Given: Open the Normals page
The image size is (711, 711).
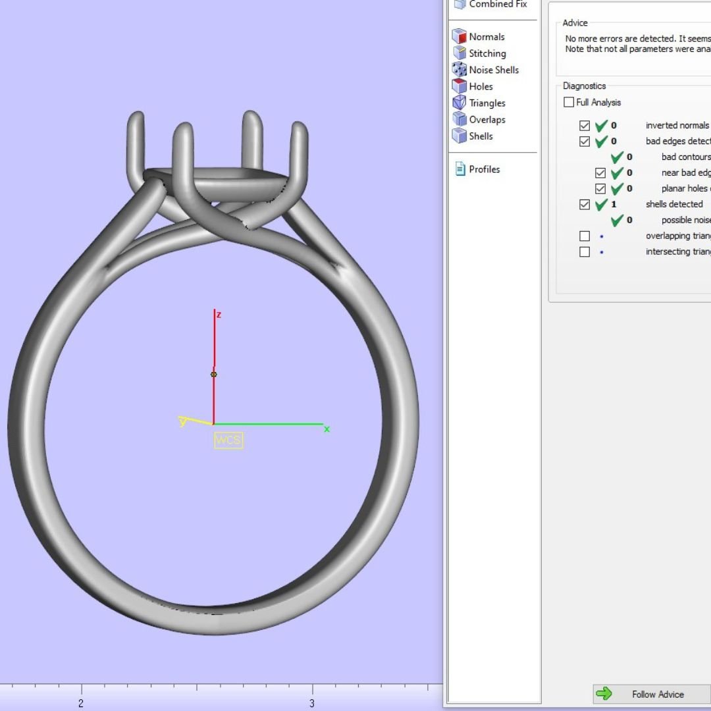Looking at the screenshot, I should click(x=487, y=37).
